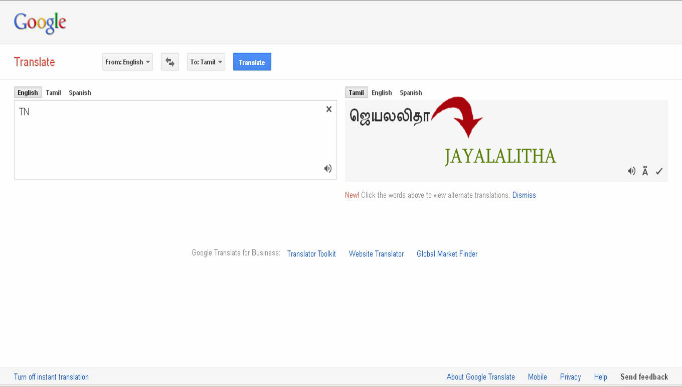Viewport: 682px width, 387px height.
Task: Open the Mobile footer link
Action: [x=537, y=377]
